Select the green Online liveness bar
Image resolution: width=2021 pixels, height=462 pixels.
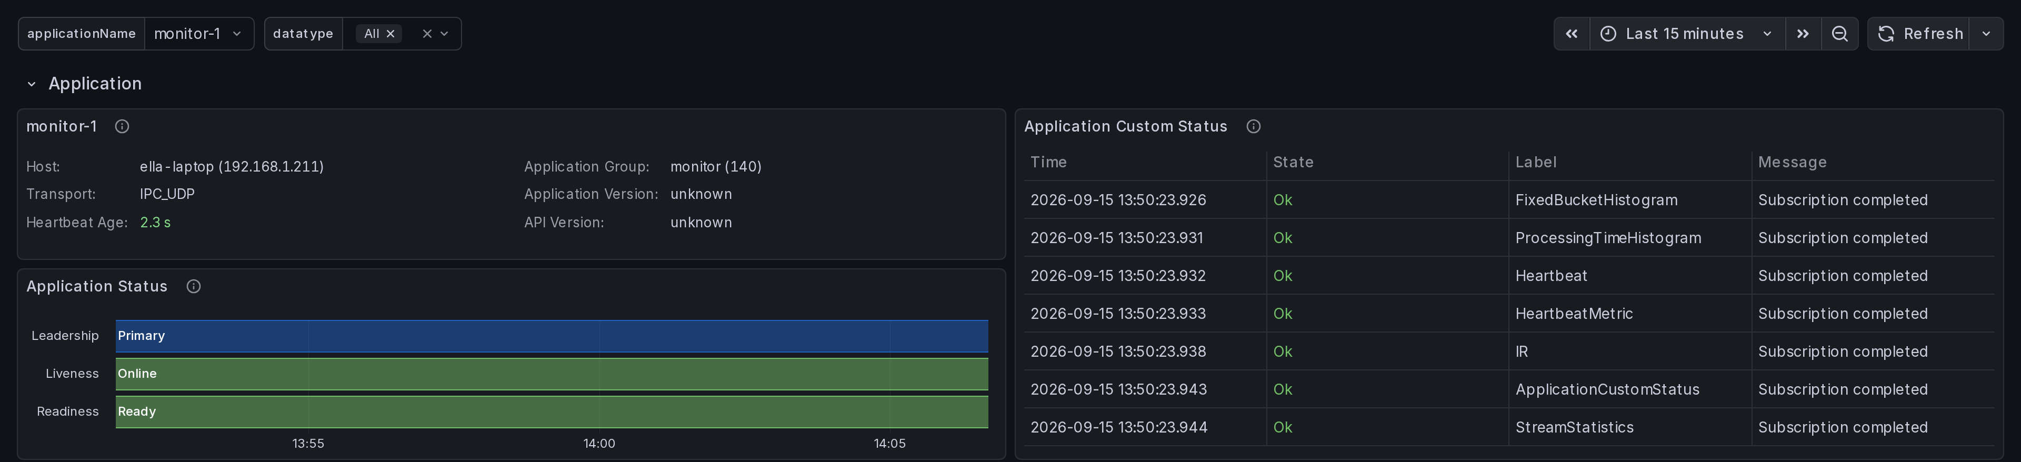click(x=552, y=374)
